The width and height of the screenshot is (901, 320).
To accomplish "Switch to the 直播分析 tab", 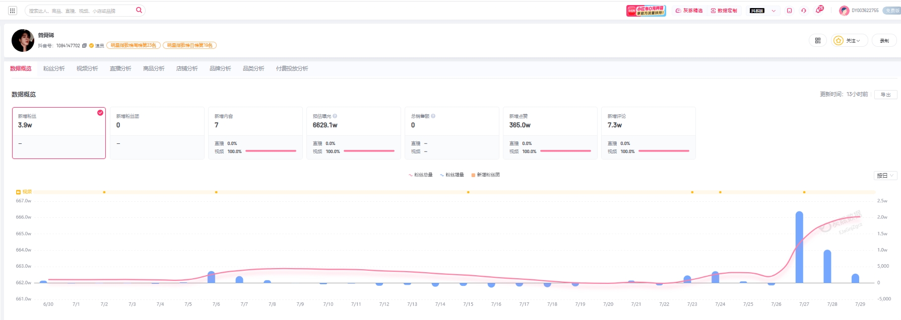I will [120, 68].
